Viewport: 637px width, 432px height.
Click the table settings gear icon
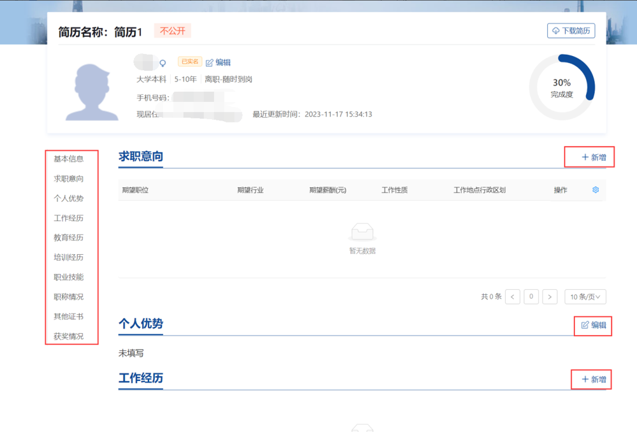pyautogui.click(x=596, y=190)
